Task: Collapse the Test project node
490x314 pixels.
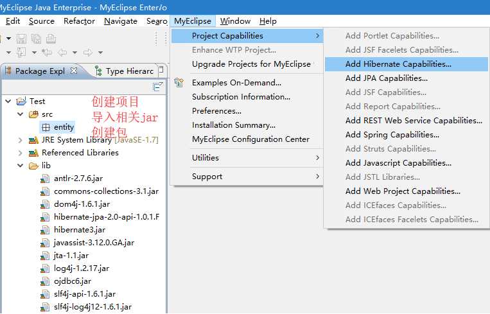Action: coord(8,101)
